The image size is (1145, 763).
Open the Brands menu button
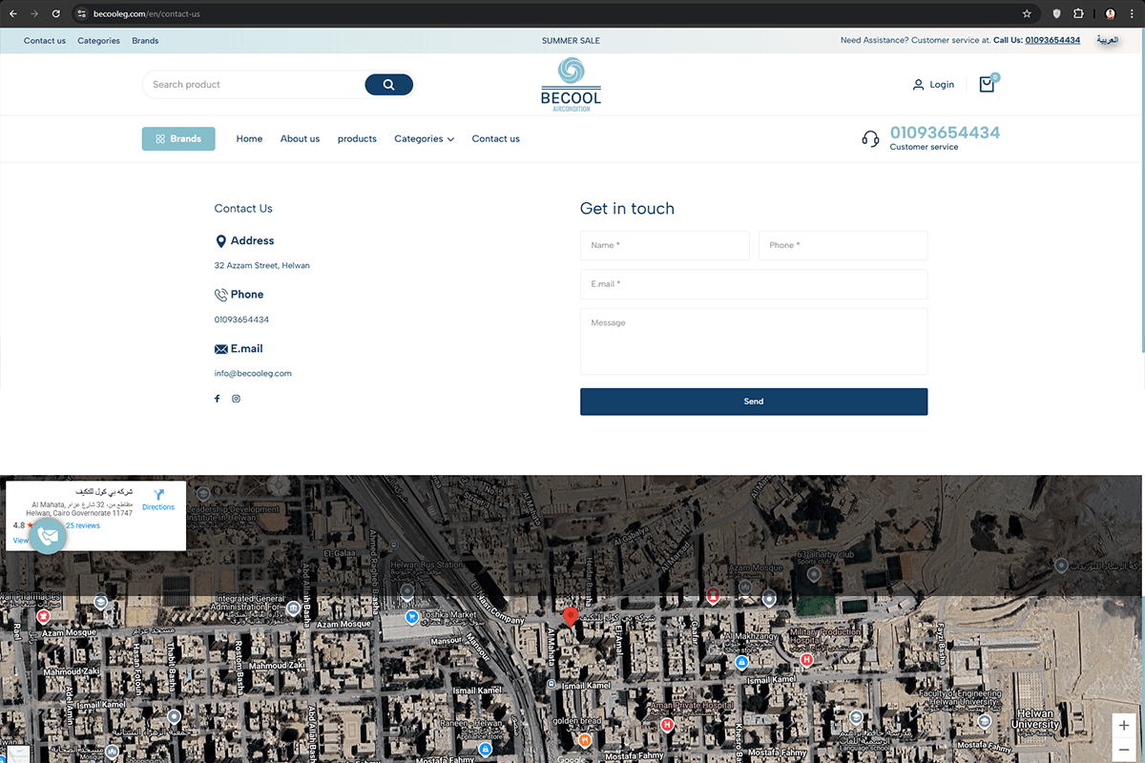point(178,139)
